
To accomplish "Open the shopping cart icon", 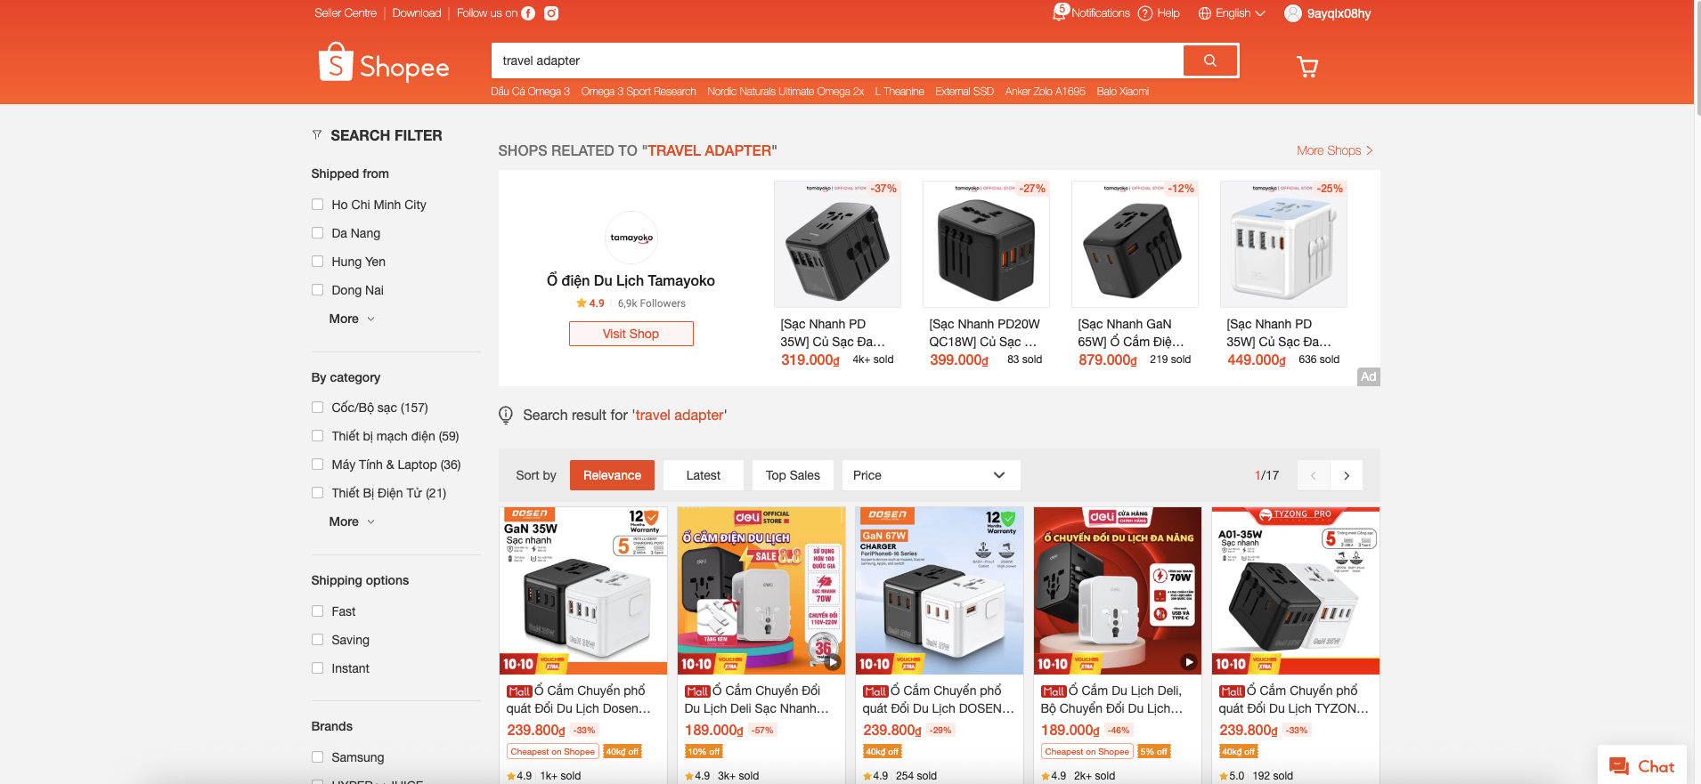I will [1307, 67].
